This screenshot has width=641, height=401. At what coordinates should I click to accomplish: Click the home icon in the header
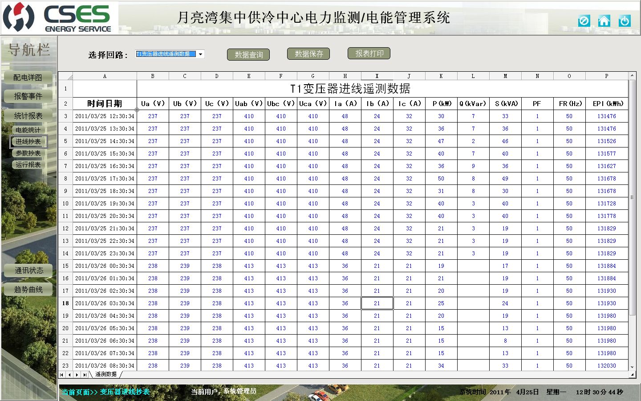(604, 21)
